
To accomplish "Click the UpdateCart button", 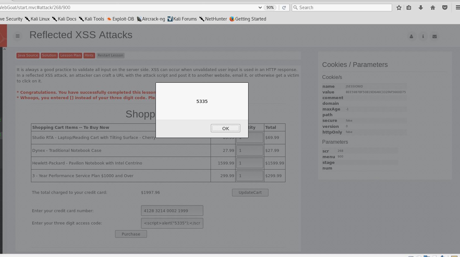I will pos(250,193).
